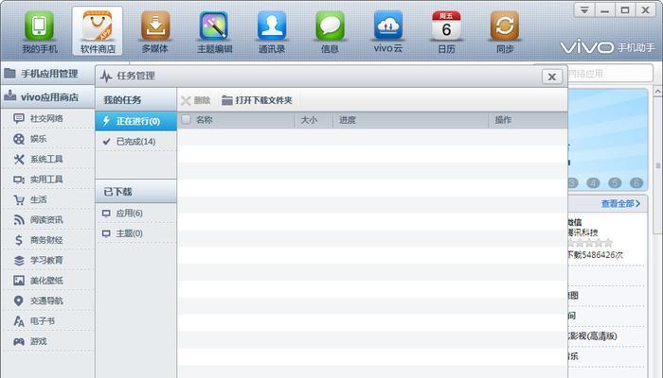Toggle the select-all checkbox beside 名称

pyautogui.click(x=186, y=120)
